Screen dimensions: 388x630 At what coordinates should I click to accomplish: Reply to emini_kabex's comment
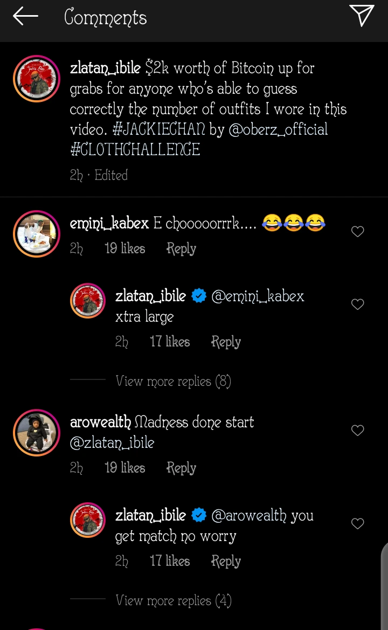181,248
